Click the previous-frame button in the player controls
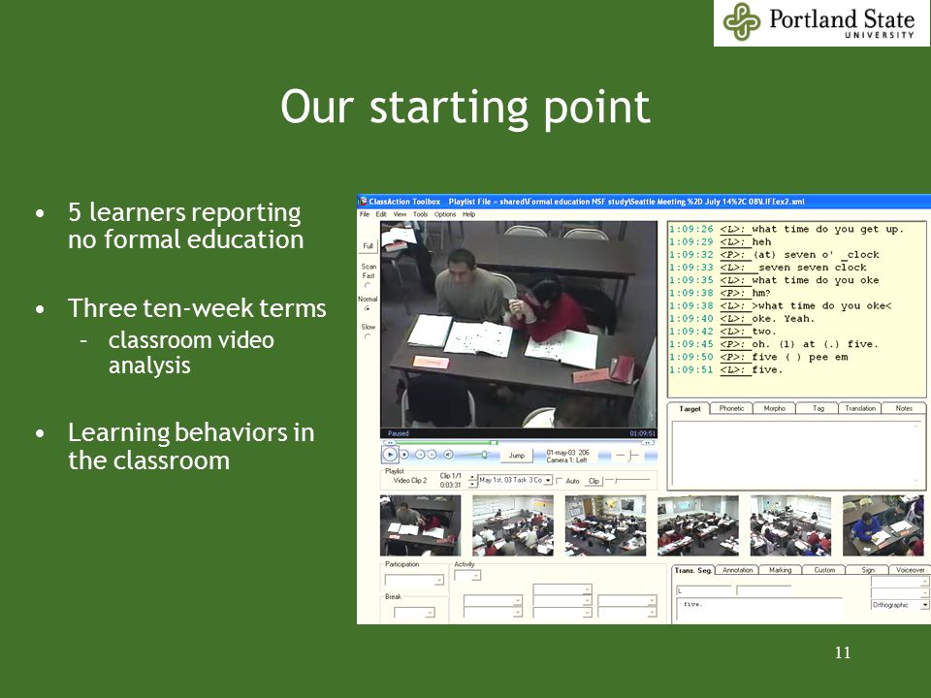Viewport: 931px width, 698px height. 419,455
